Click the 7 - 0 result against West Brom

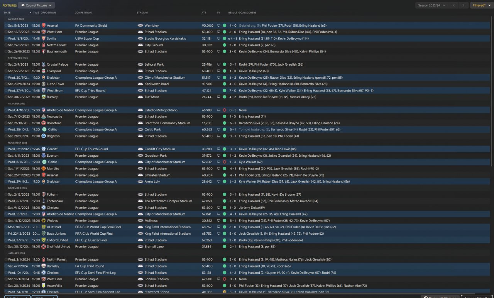[x=233, y=90]
